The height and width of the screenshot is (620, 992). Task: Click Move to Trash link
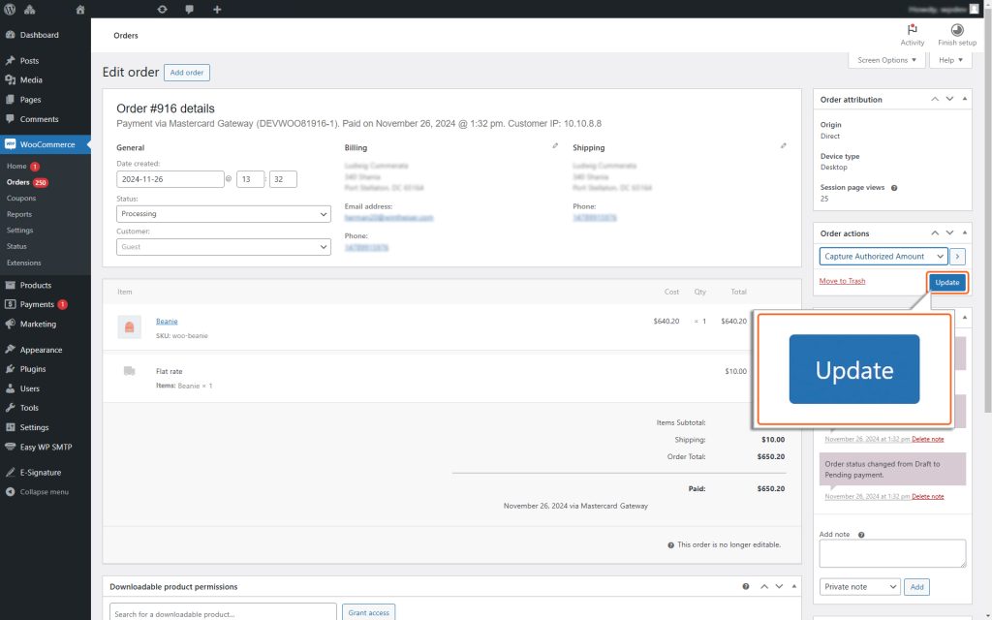[x=842, y=281]
